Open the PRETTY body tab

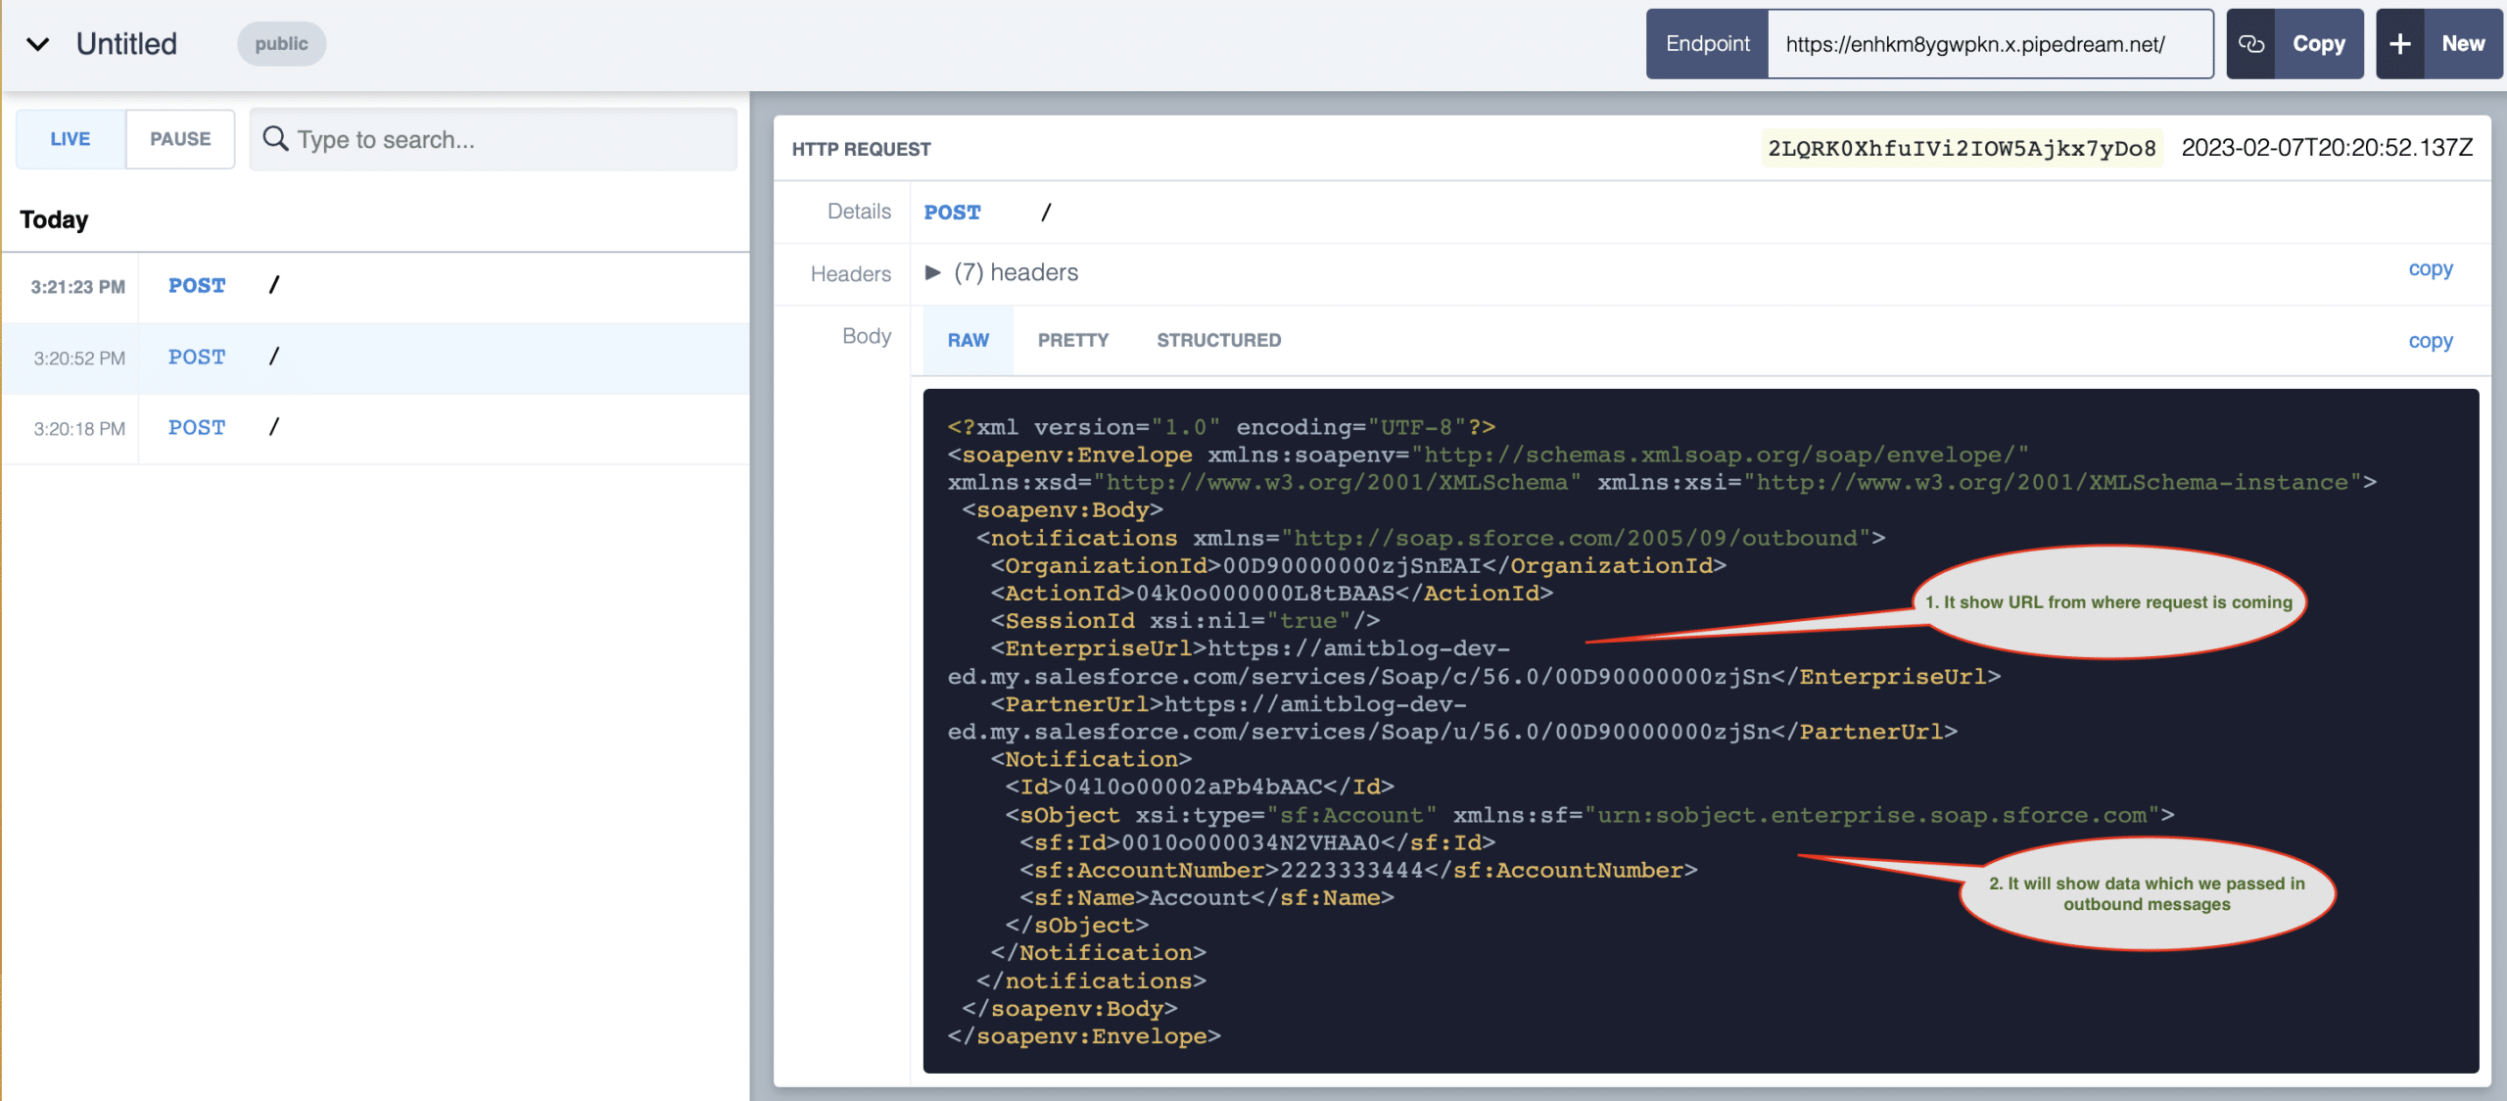pyautogui.click(x=1072, y=340)
